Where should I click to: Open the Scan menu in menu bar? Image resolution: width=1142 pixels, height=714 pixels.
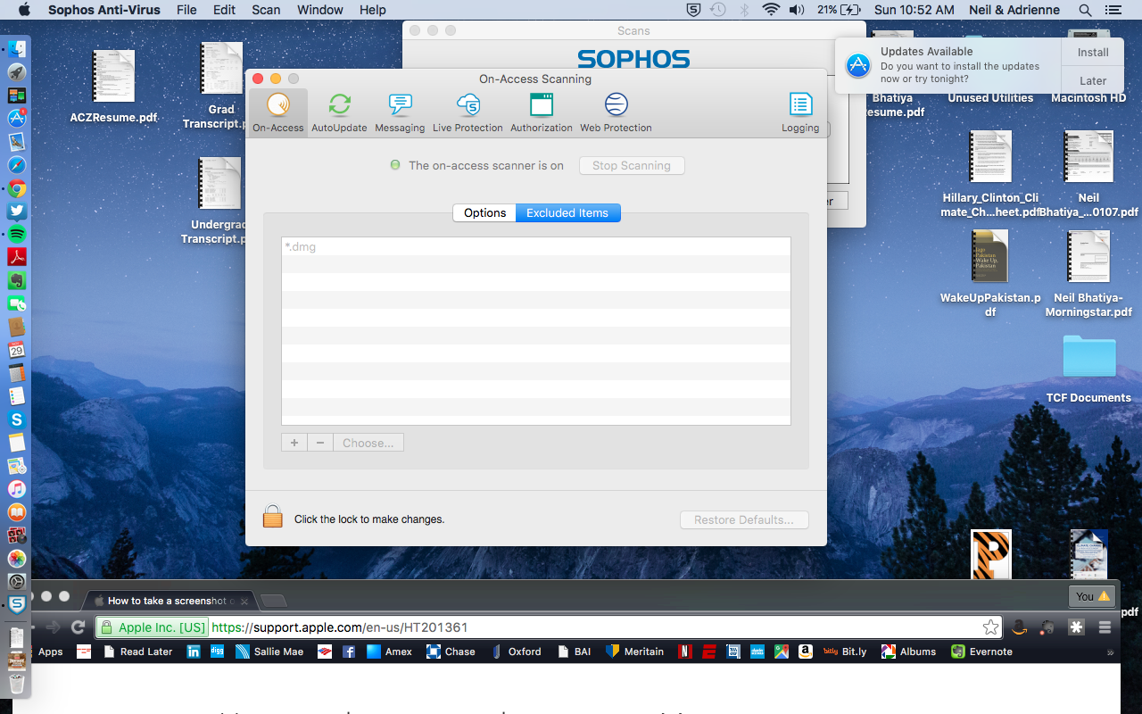pyautogui.click(x=266, y=10)
